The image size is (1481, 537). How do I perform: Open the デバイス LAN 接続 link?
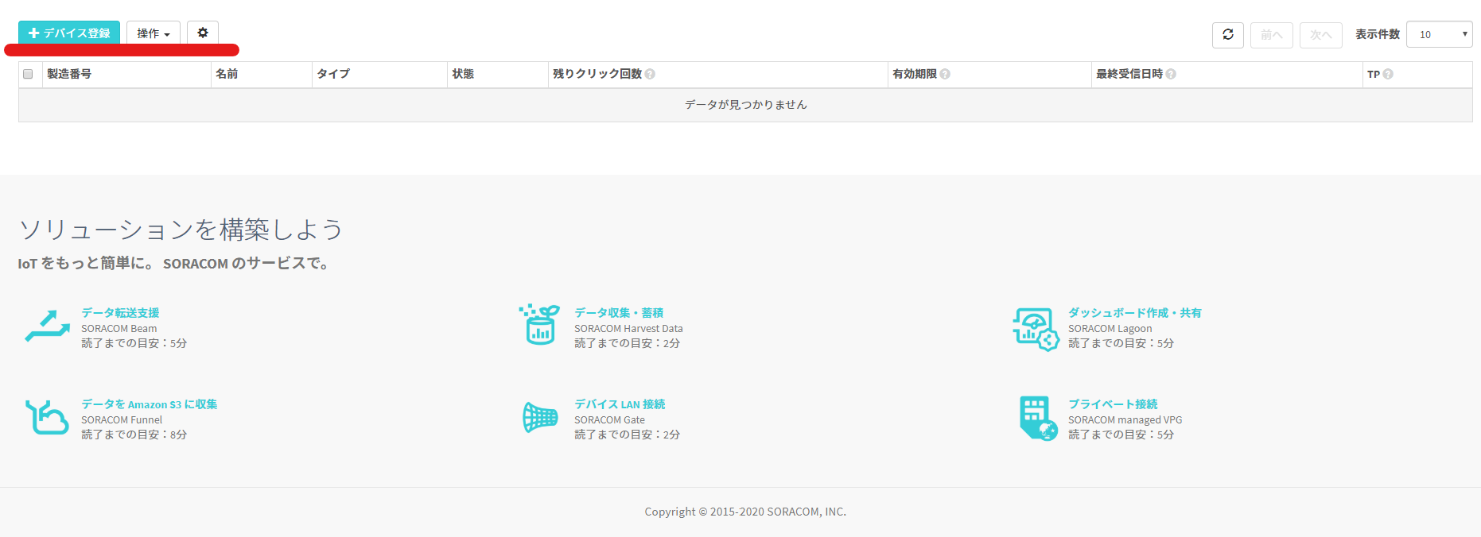[620, 404]
